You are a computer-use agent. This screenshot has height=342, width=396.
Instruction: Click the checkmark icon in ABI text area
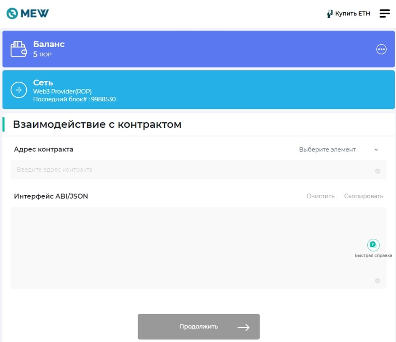point(377,281)
